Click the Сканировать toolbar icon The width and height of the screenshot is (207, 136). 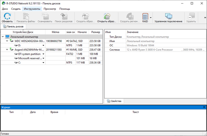click(45, 16)
